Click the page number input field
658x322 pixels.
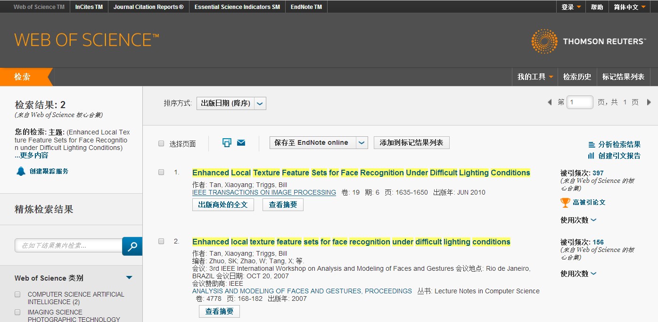(x=579, y=102)
